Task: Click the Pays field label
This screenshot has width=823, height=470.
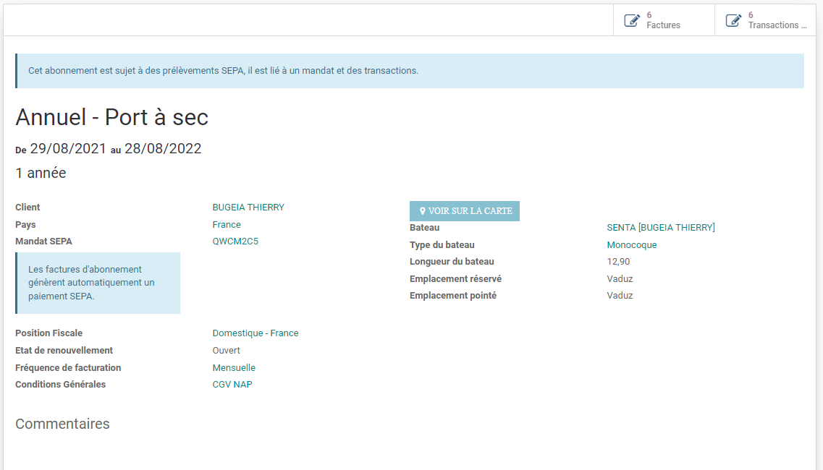Action: click(x=25, y=224)
